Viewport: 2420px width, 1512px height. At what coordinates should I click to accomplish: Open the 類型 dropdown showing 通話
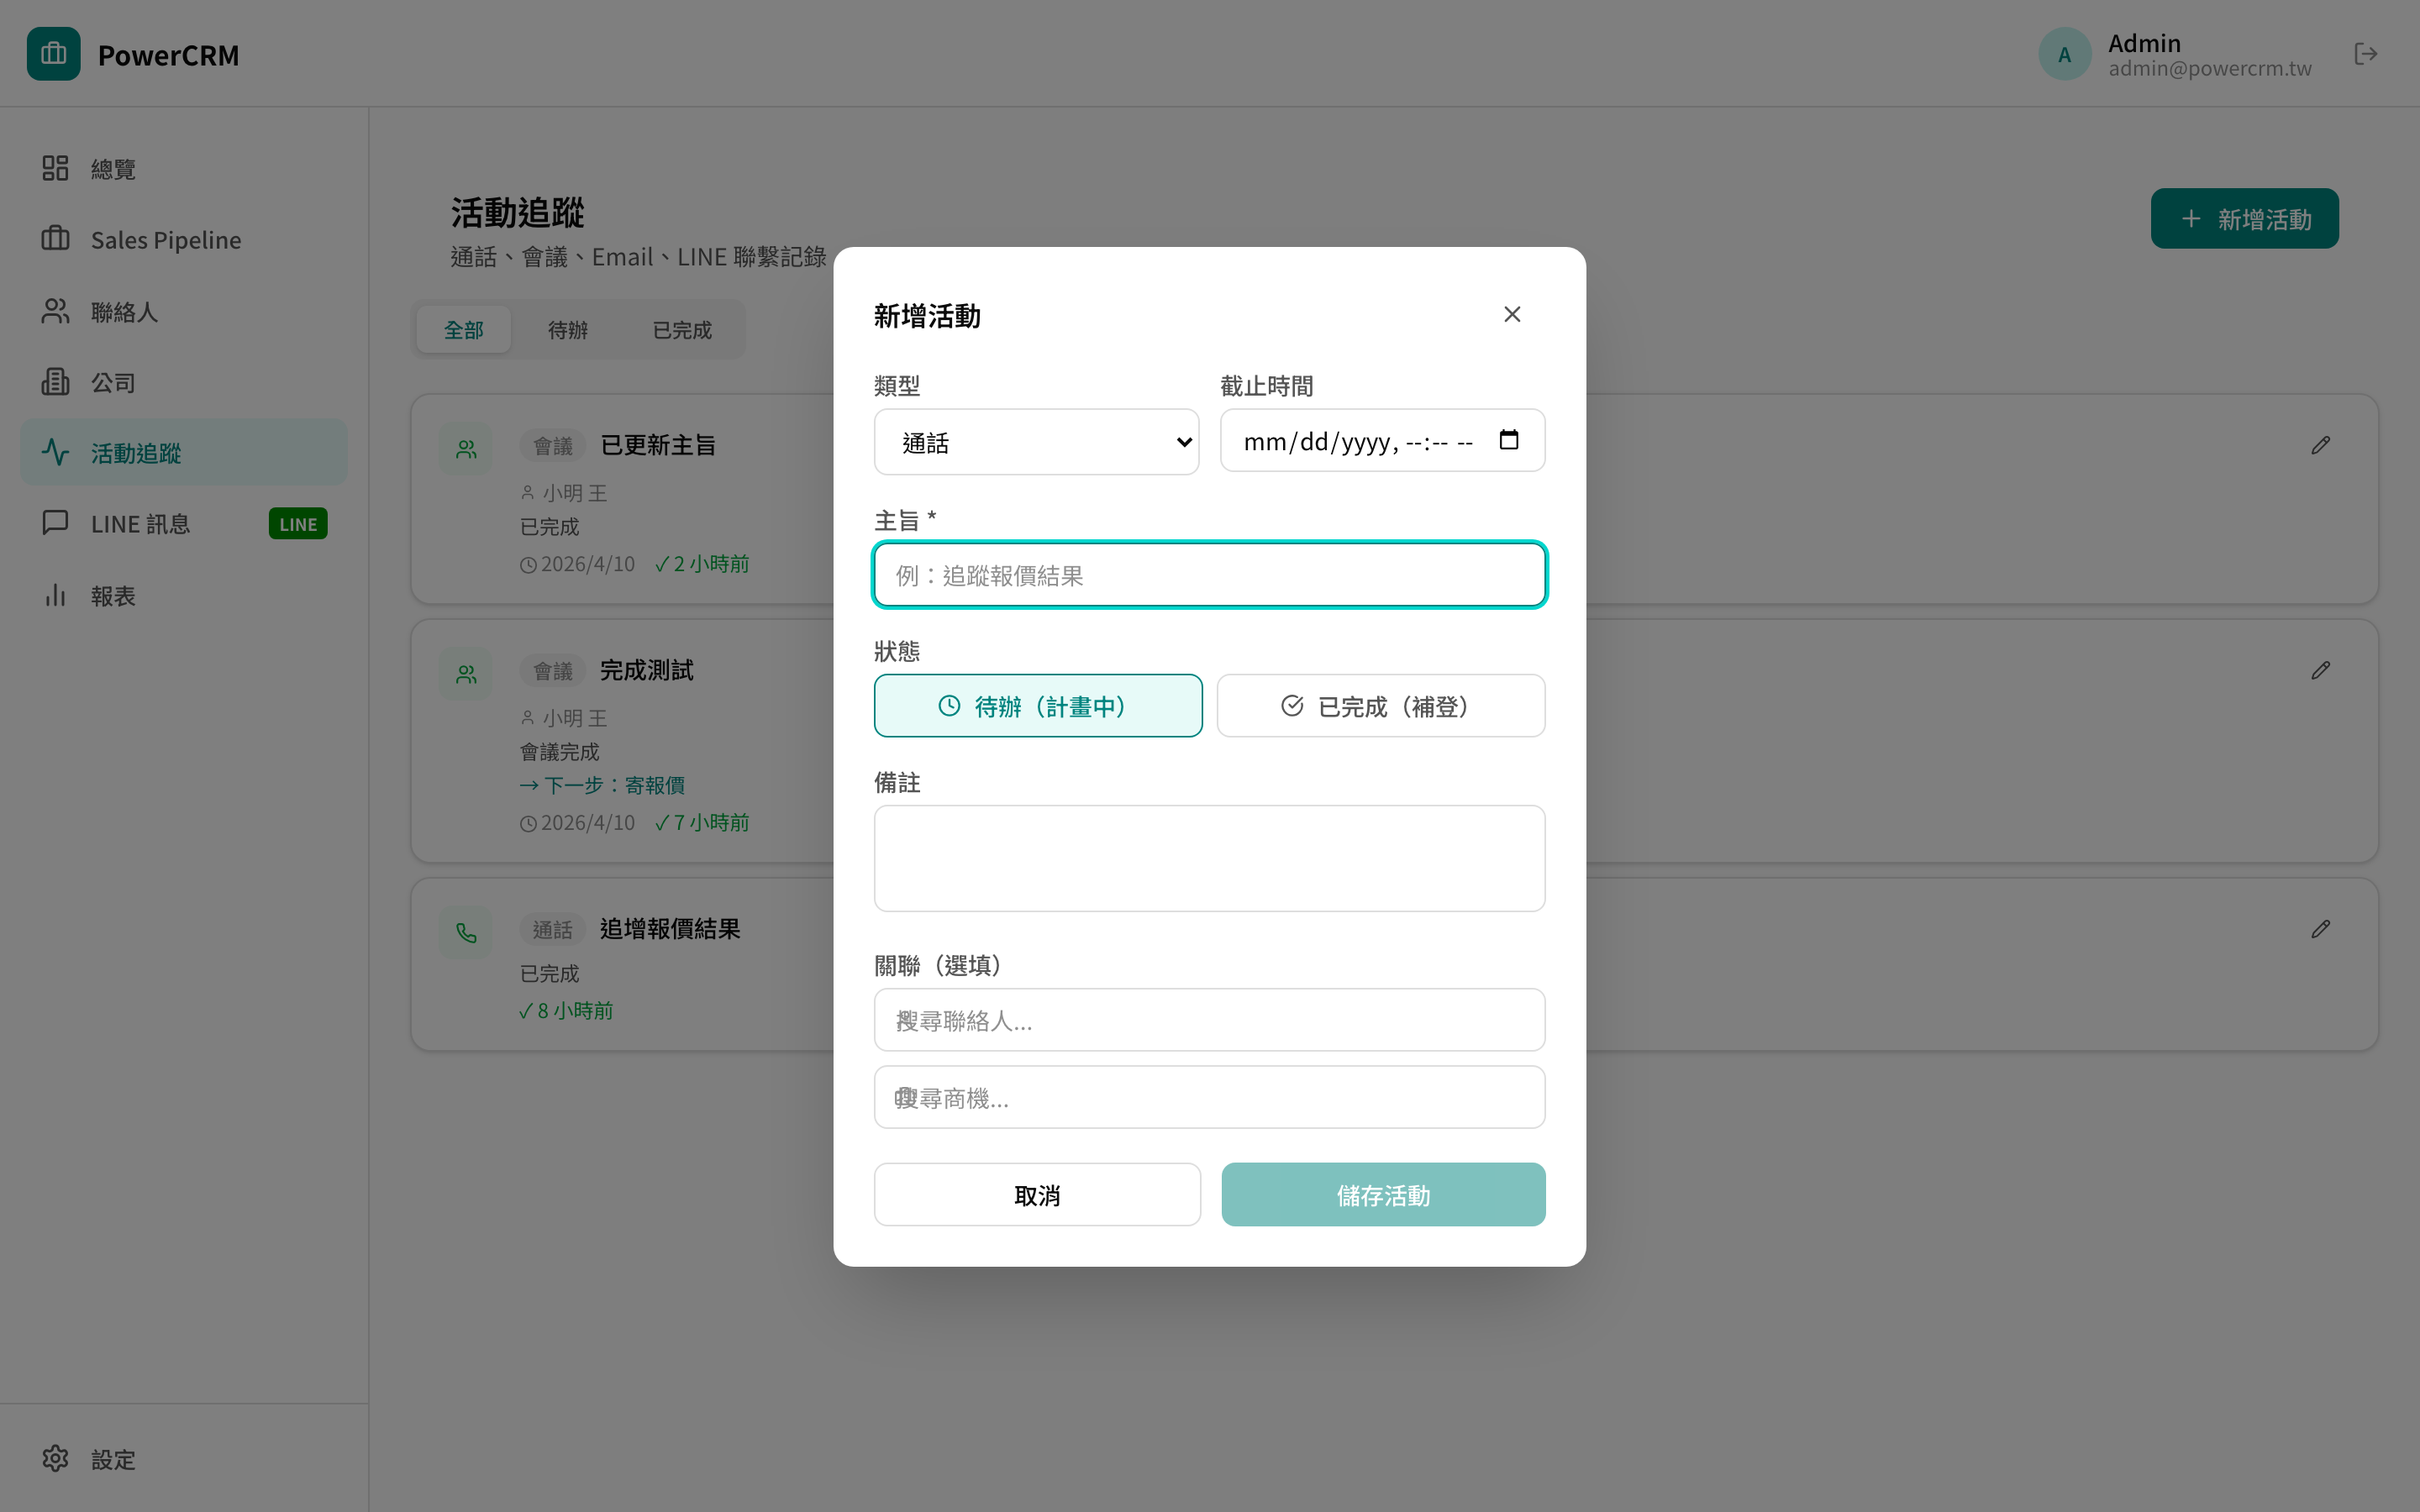point(1036,441)
